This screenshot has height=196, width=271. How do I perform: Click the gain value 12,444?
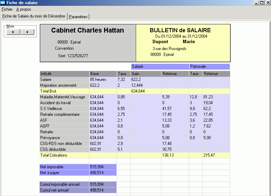tap(146, 85)
